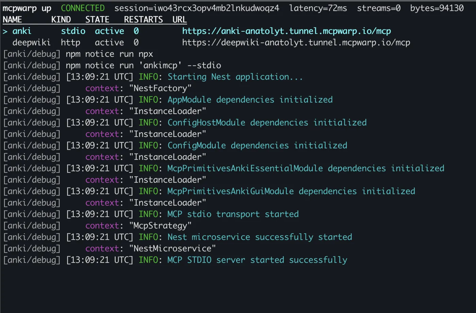This screenshot has height=313, width=476.
Task: Click the '>' selection cursor beside anki
Action: click(5, 31)
